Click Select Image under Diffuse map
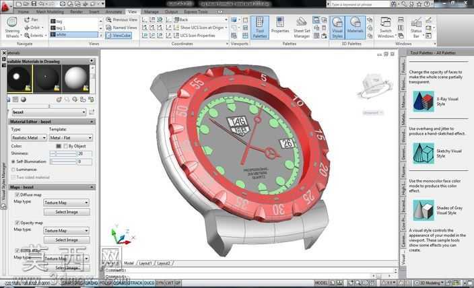Viewport: 474px width, 288px height. [67, 212]
